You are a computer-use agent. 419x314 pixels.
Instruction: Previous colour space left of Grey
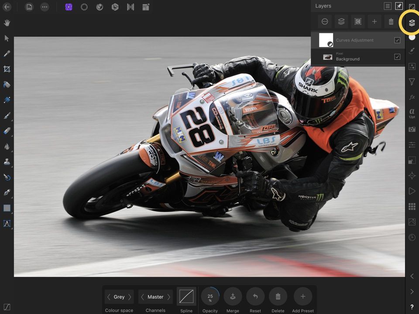[109, 297]
